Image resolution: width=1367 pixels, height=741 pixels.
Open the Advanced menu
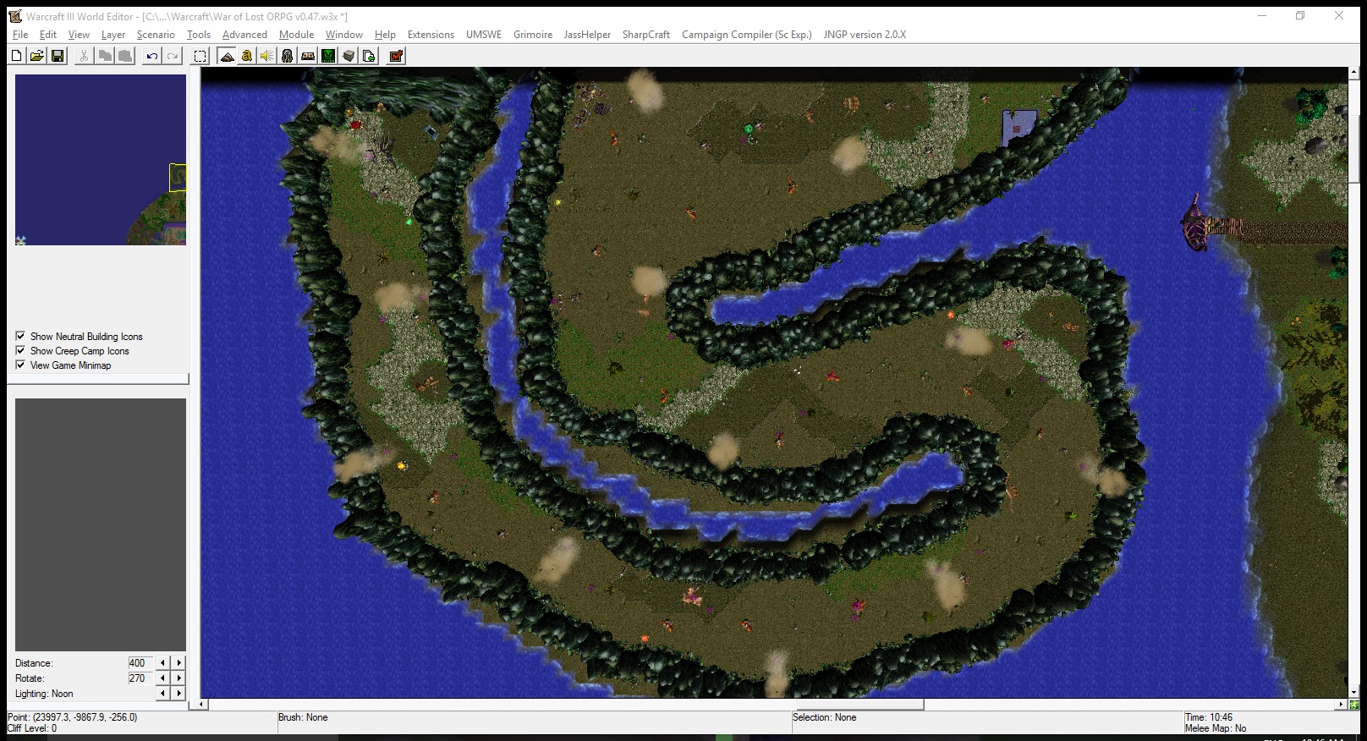[244, 35]
